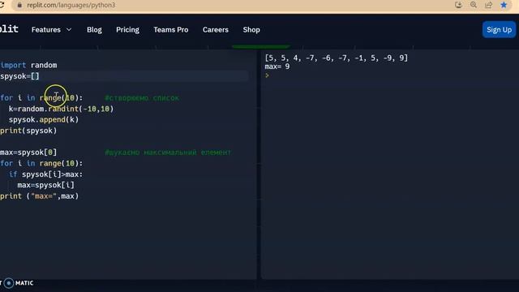This screenshot has height=292, width=519.
Task: Click the bookmark star icon
Action: [x=504, y=5]
